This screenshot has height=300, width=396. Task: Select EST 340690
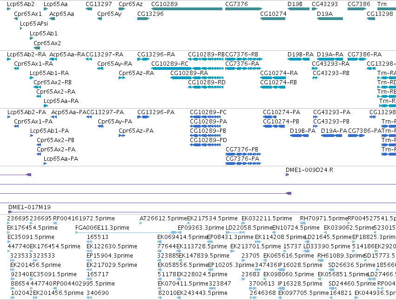click(x=89, y=298)
